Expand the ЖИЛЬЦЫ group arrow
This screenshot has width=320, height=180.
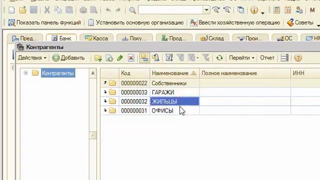click(105, 101)
